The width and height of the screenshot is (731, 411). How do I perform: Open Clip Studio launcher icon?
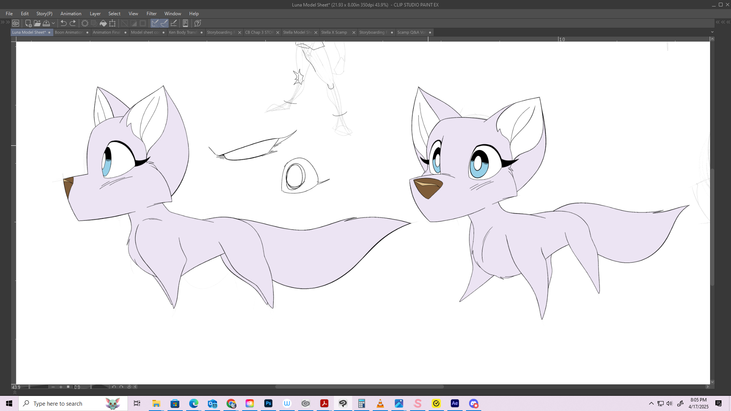pyautogui.click(x=16, y=23)
